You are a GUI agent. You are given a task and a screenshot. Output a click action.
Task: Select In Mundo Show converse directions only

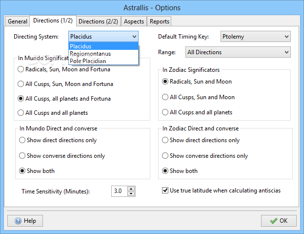(x=62, y=156)
